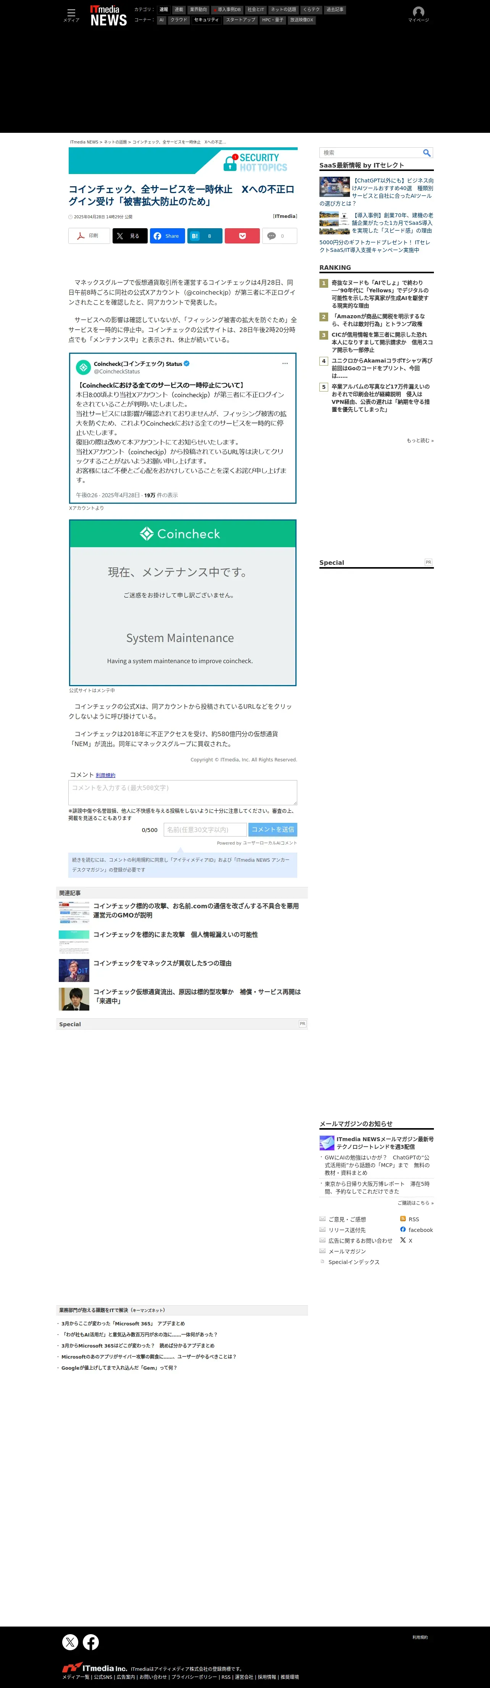Open the メディア hamburger menu
The width and height of the screenshot is (490, 1688).
[71, 15]
